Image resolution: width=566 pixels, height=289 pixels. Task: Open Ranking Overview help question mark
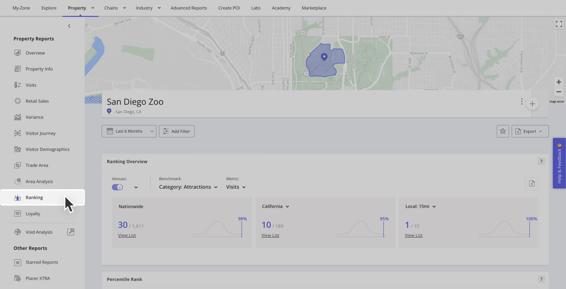click(541, 161)
